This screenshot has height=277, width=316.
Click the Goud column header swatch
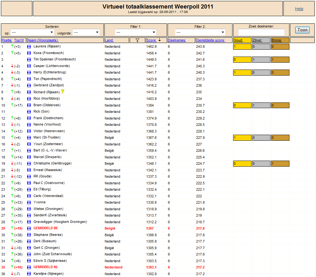tap(242, 40)
